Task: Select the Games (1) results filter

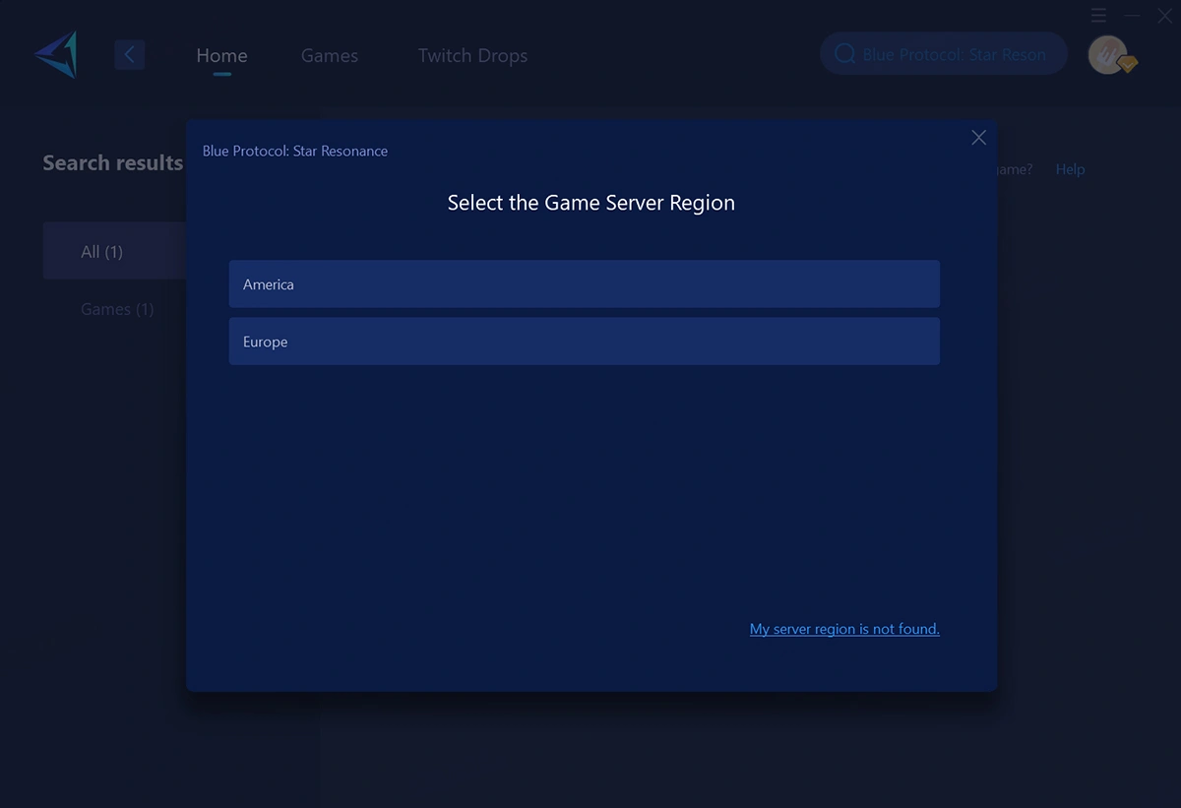Action: (x=117, y=309)
